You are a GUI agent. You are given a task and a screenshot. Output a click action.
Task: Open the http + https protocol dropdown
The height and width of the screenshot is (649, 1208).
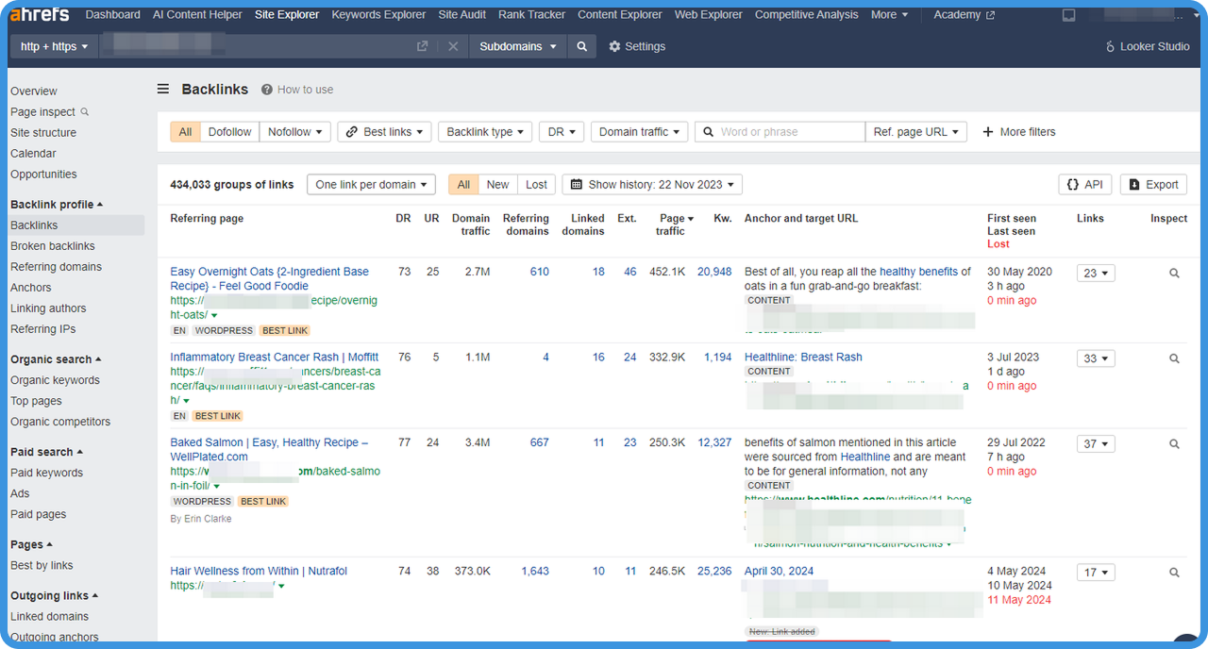point(54,46)
